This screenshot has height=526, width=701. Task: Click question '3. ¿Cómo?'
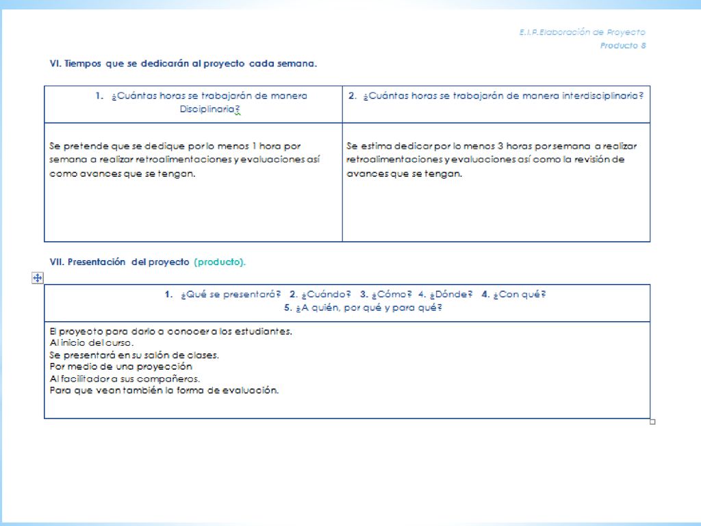click(x=386, y=295)
